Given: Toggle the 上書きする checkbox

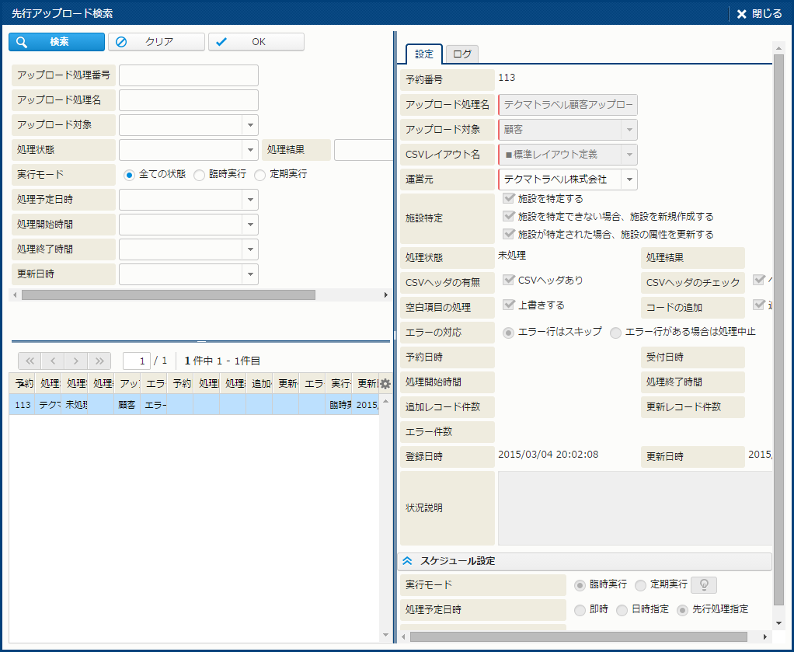Looking at the screenshot, I should (510, 305).
